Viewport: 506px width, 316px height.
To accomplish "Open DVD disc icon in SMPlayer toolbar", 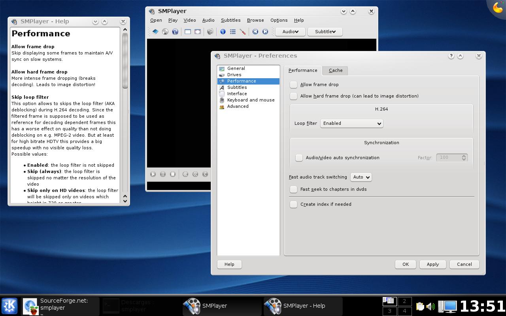I will pyautogui.click(x=165, y=32).
